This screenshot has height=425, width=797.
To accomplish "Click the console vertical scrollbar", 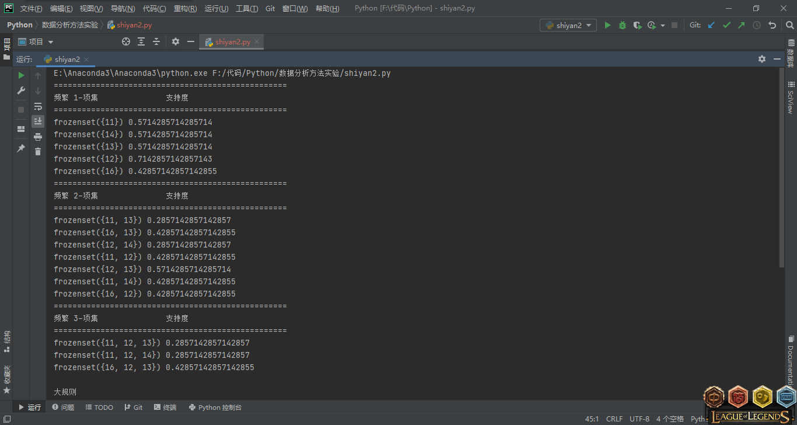I will click(x=781, y=169).
